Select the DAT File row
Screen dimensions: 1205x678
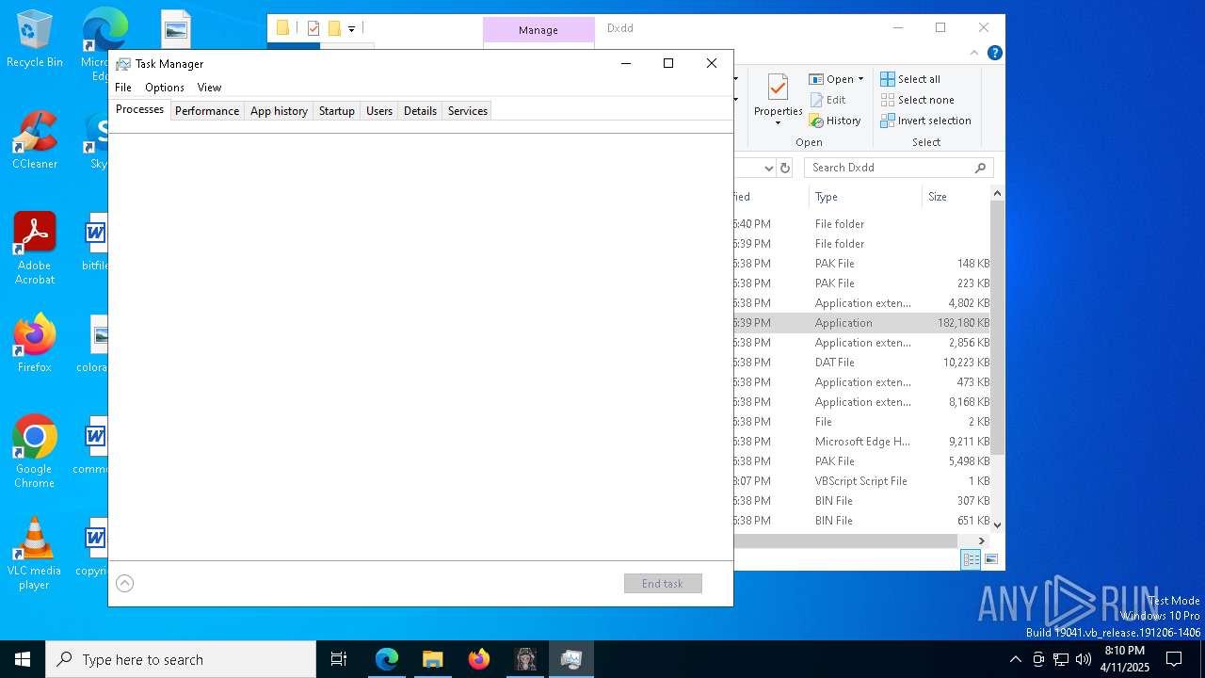(861, 363)
